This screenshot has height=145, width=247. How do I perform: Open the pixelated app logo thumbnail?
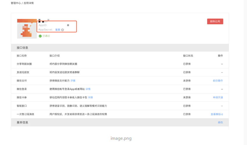27,29
